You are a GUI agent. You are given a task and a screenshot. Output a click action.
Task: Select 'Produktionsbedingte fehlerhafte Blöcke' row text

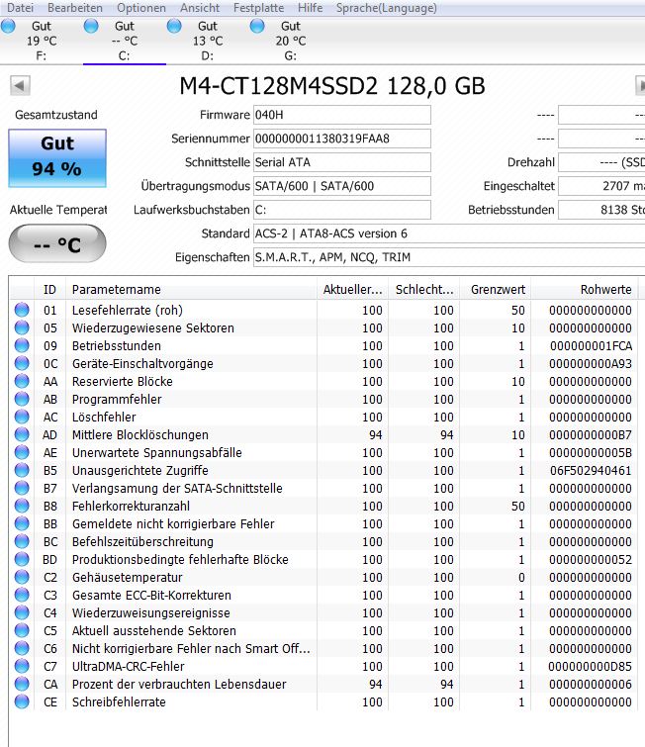[180, 559]
